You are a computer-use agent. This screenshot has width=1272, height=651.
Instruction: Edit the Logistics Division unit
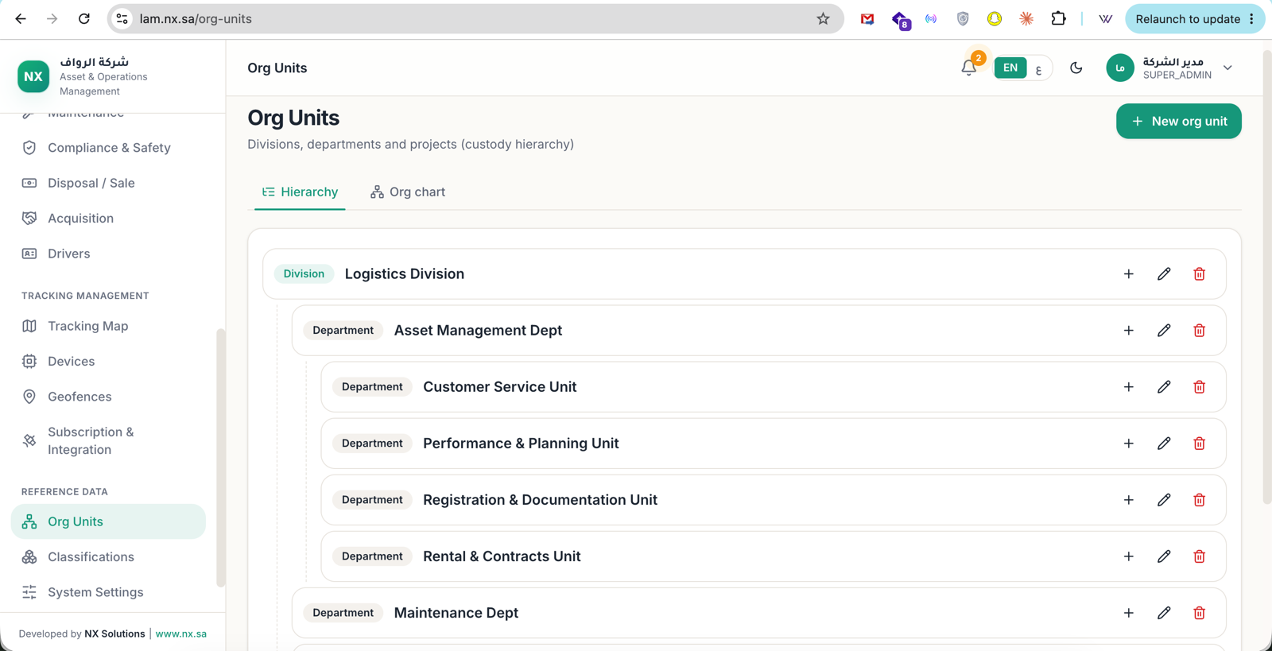[1164, 274]
